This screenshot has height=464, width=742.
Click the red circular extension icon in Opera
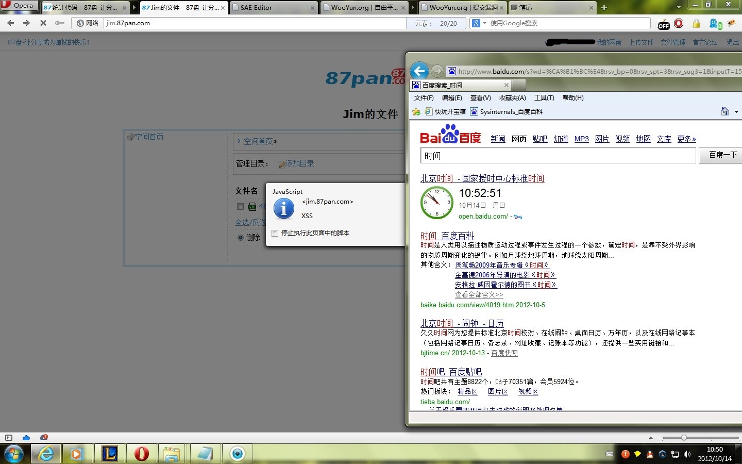[679, 23]
